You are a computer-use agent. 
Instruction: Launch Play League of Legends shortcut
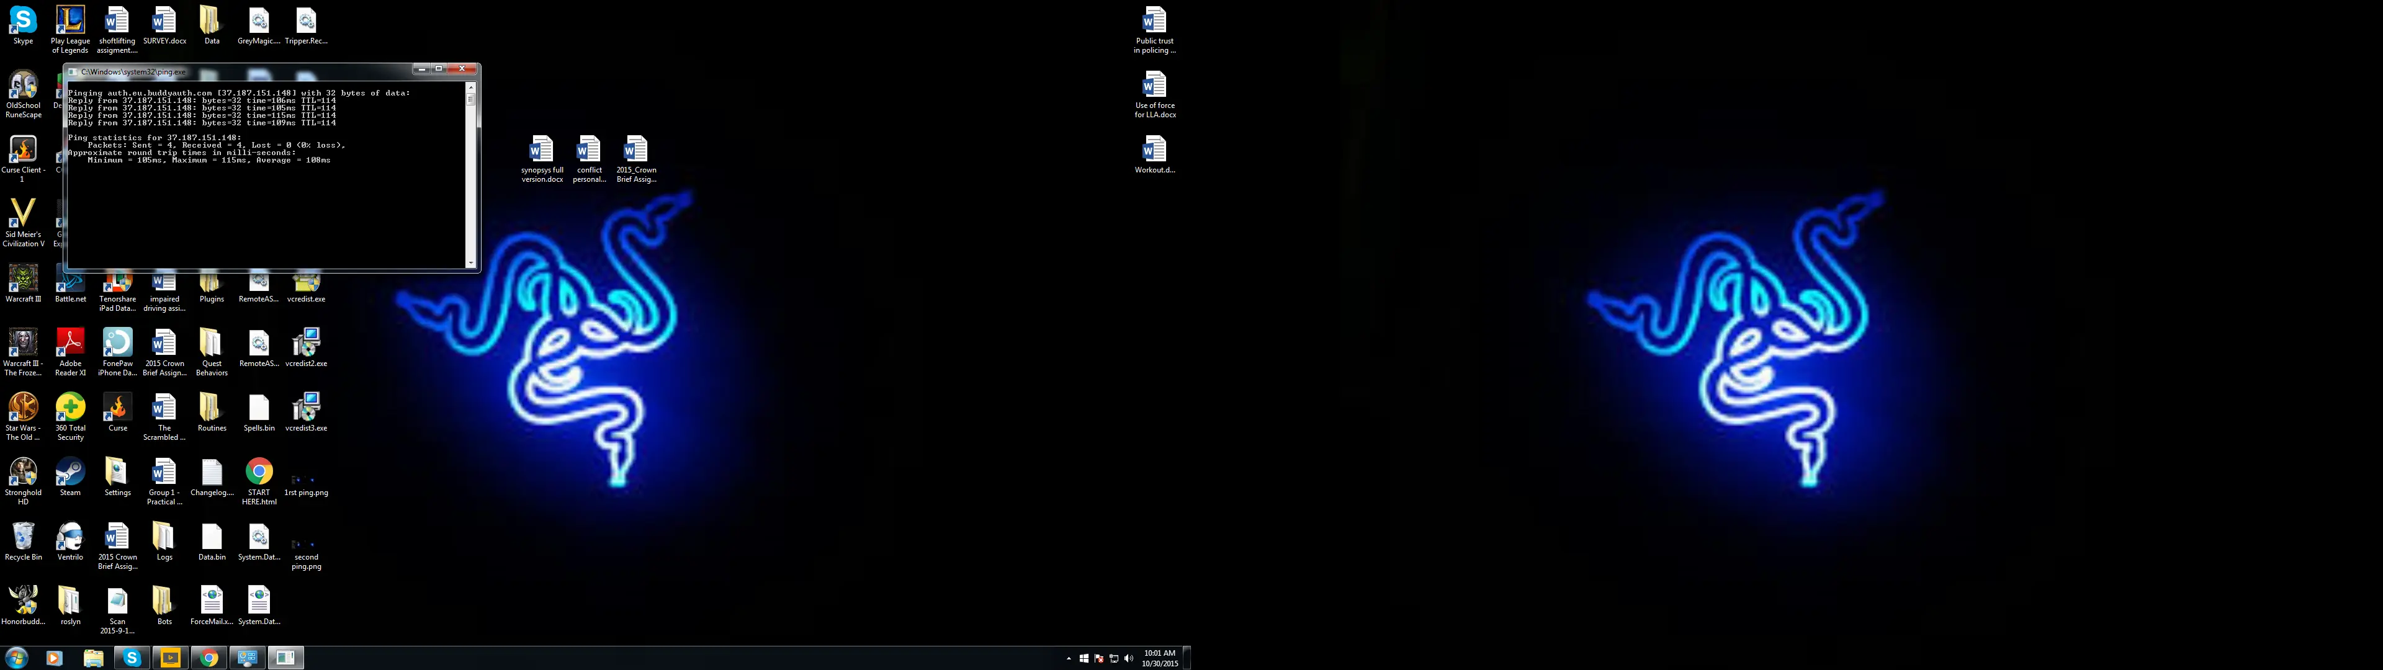coord(70,30)
